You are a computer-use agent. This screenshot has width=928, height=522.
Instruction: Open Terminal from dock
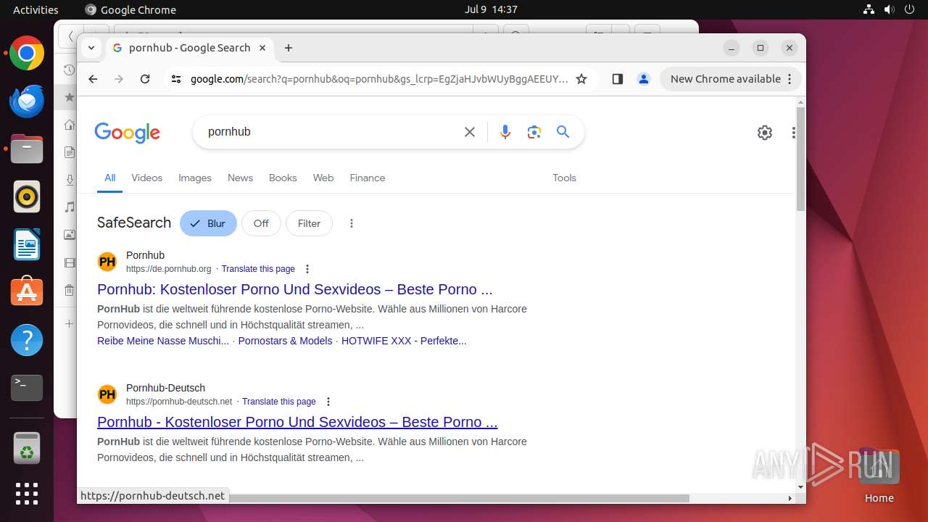pyautogui.click(x=27, y=388)
